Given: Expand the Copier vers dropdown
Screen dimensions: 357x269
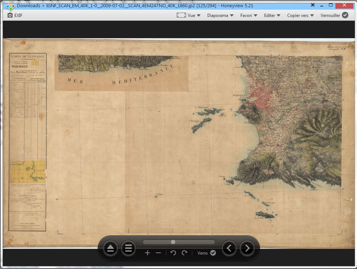Looking at the screenshot, I should coord(300,15).
